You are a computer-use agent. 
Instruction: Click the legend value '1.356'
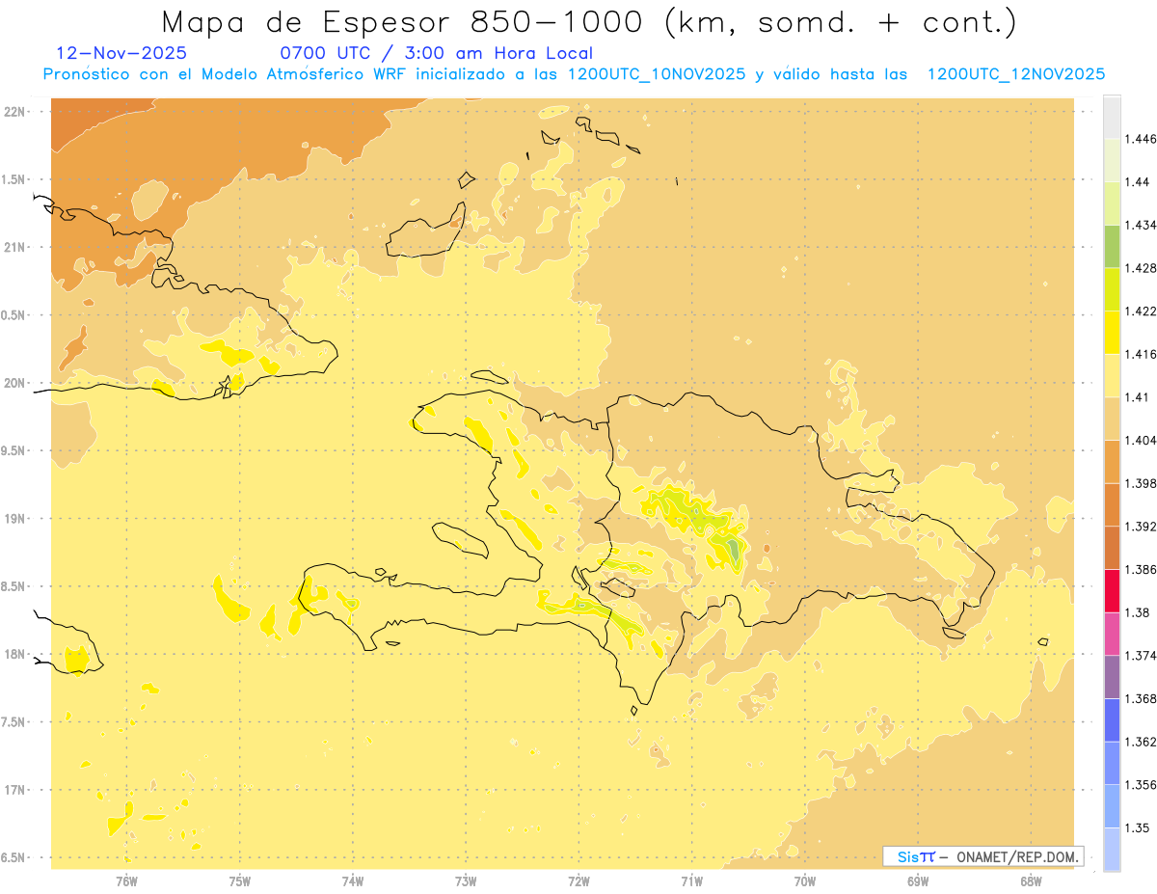click(x=1142, y=784)
